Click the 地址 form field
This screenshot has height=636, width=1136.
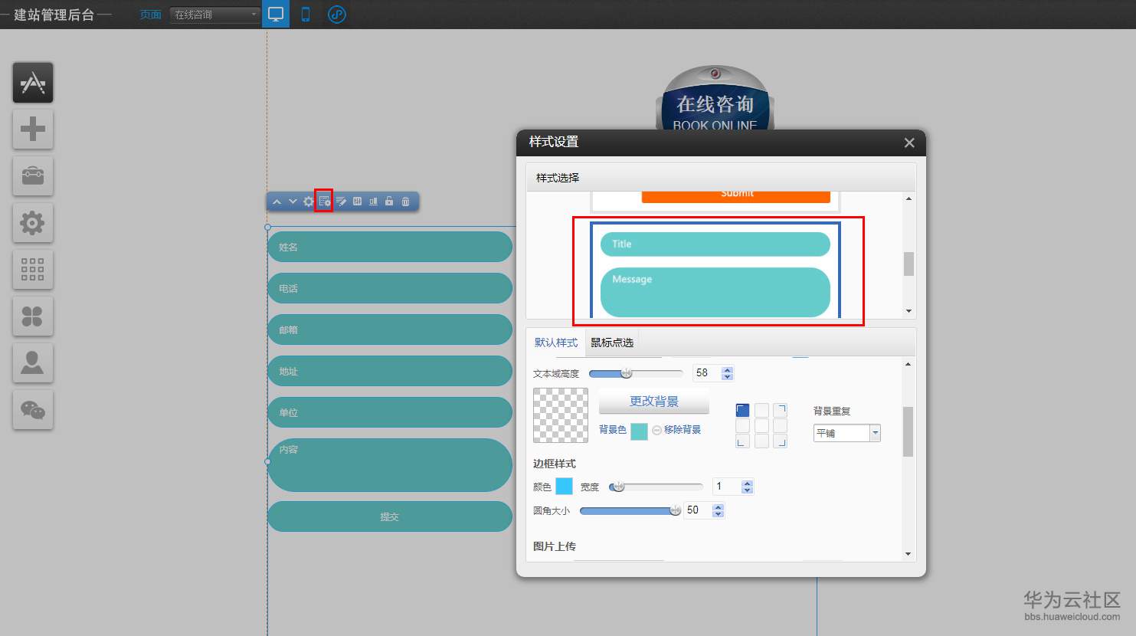[x=390, y=371]
